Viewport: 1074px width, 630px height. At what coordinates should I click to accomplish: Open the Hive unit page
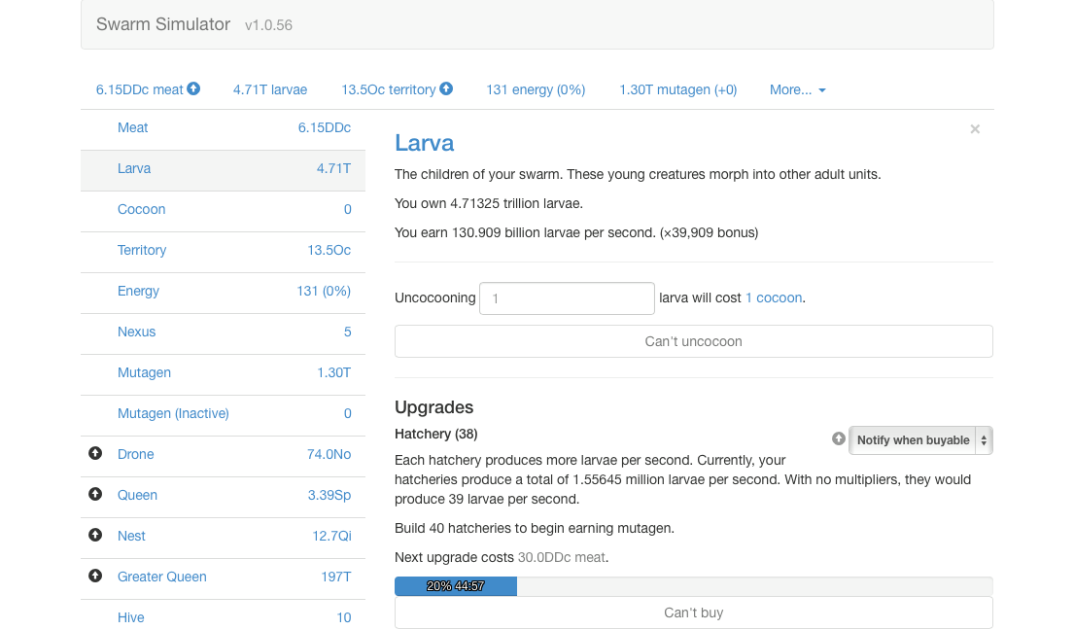pyautogui.click(x=223, y=615)
